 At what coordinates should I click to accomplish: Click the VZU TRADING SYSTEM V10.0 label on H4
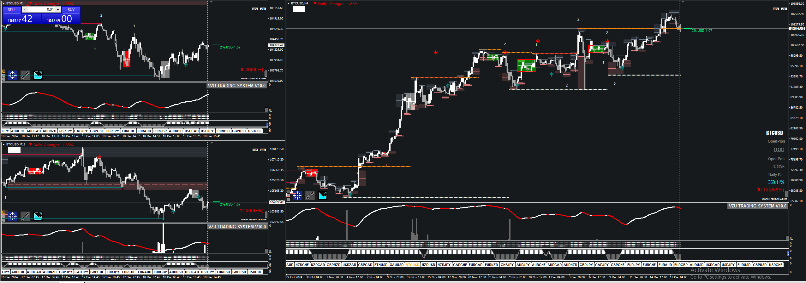click(757, 206)
